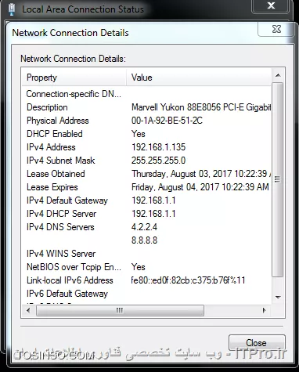
Task: Click the Yes value beside DHCP Enabled
Action: (139, 134)
